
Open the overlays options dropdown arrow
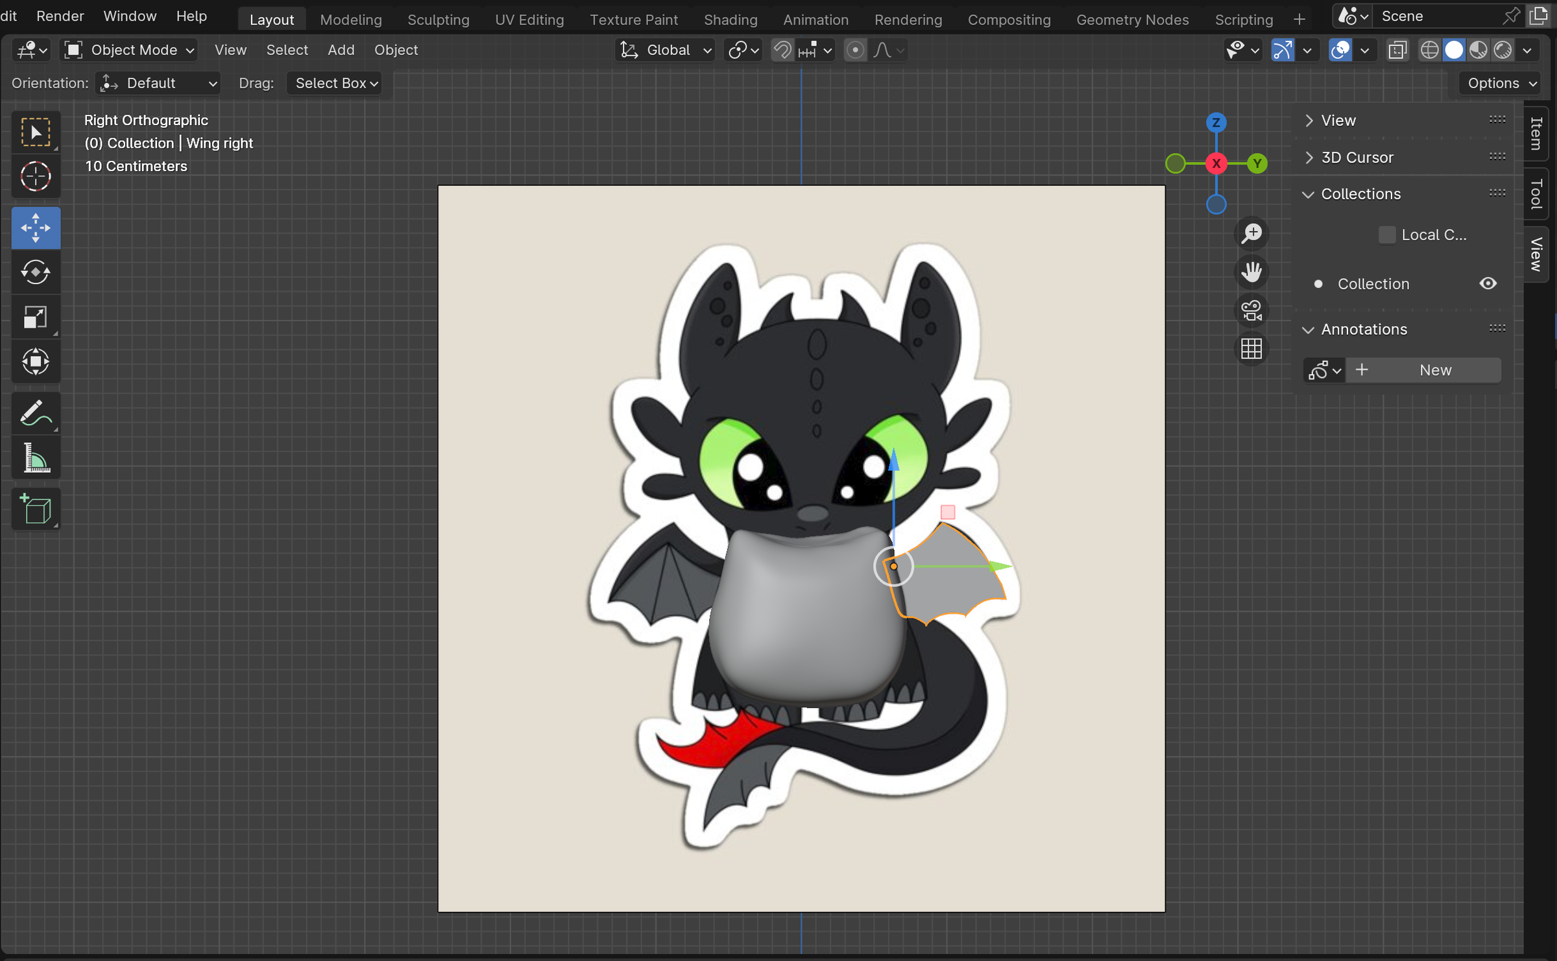point(1365,50)
